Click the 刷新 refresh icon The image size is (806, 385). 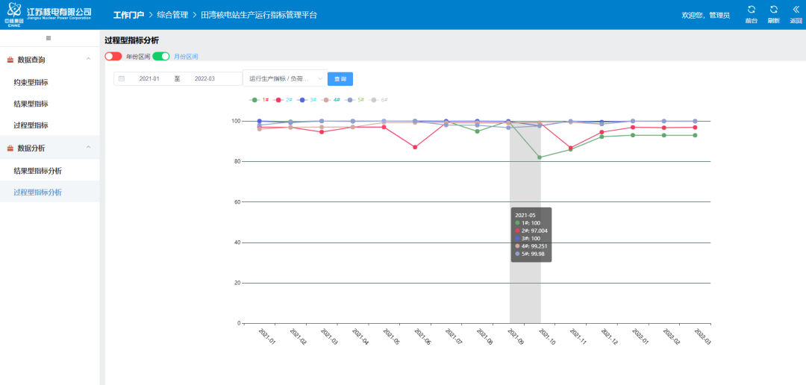(774, 10)
